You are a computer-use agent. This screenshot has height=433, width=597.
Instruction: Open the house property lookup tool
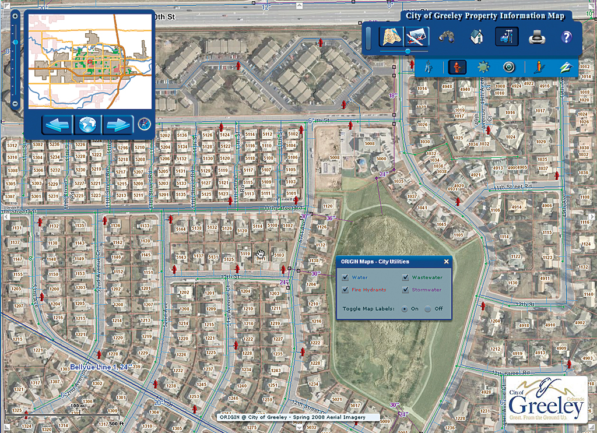pos(477,37)
